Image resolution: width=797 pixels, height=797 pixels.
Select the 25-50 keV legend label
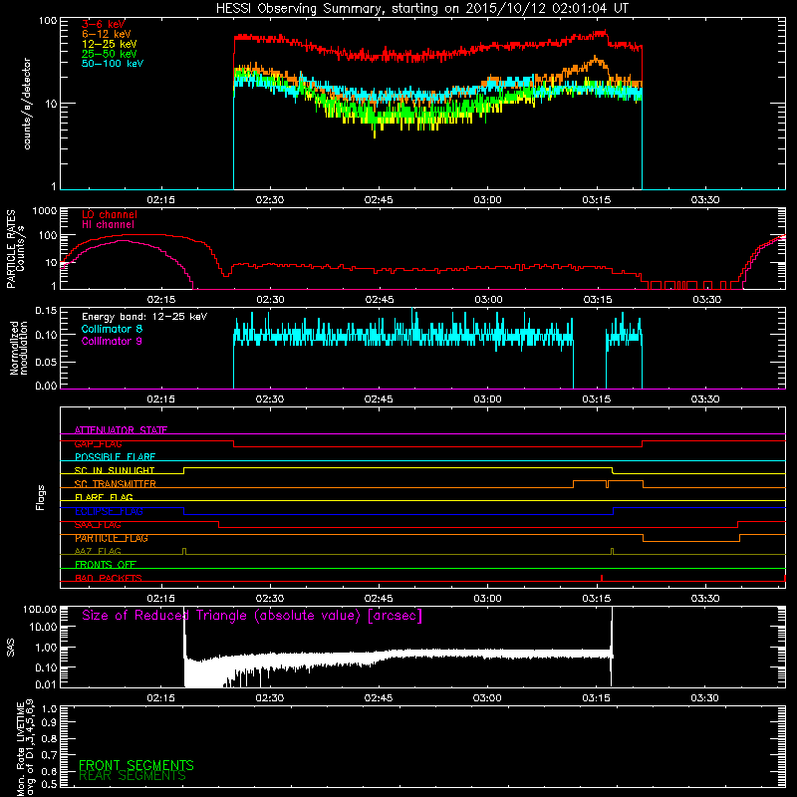[110, 54]
